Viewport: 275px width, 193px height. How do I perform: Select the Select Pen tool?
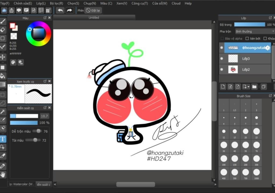point(3,120)
